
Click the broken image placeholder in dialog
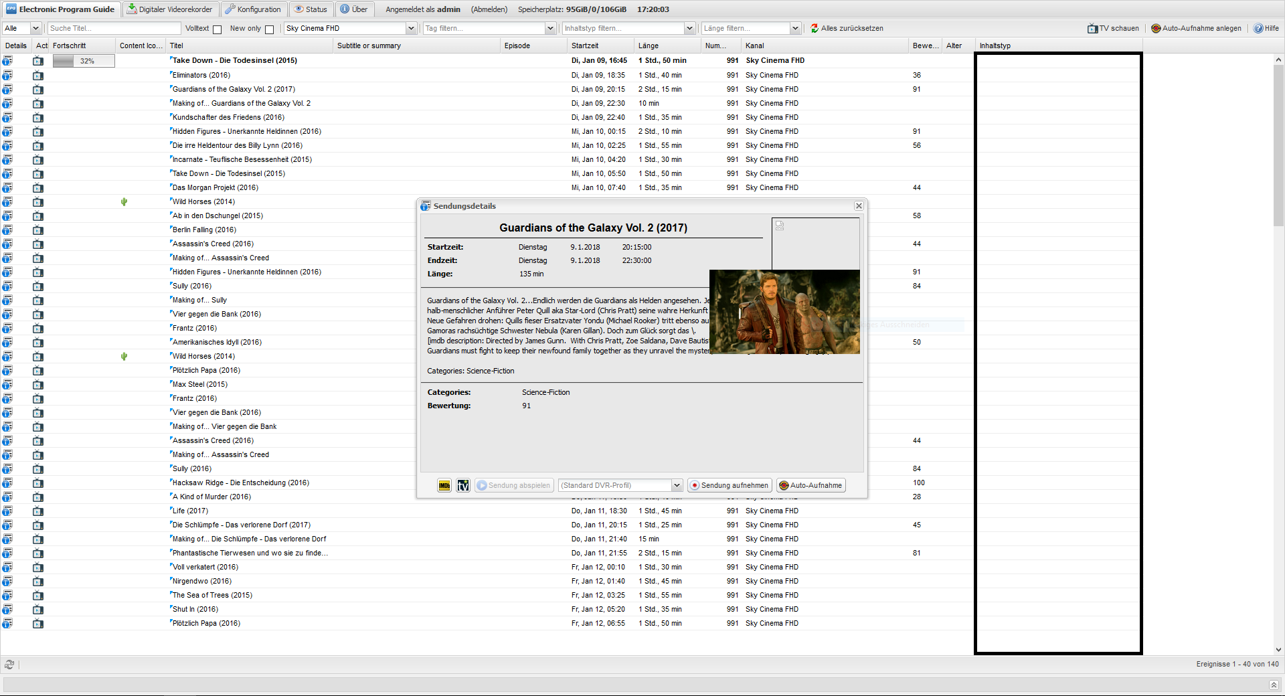(x=780, y=226)
